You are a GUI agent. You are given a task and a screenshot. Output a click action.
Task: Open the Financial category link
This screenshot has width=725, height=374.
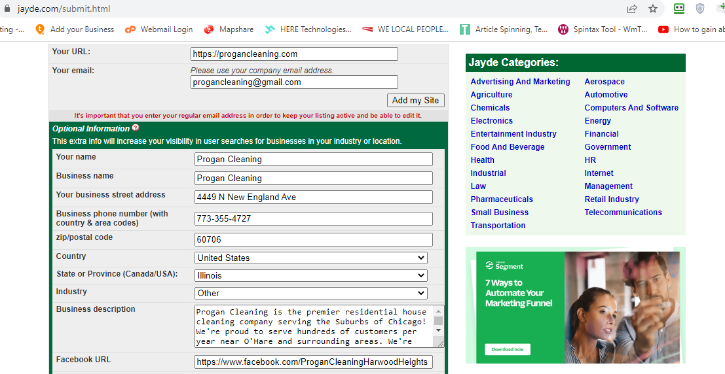(601, 134)
